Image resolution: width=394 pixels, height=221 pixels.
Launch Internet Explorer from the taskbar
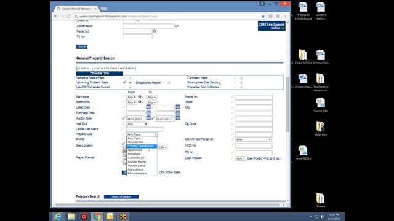click(x=58, y=217)
